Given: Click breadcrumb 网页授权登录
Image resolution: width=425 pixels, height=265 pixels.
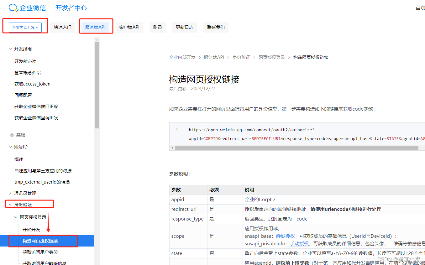Looking at the screenshot, I should coord(272,57).
